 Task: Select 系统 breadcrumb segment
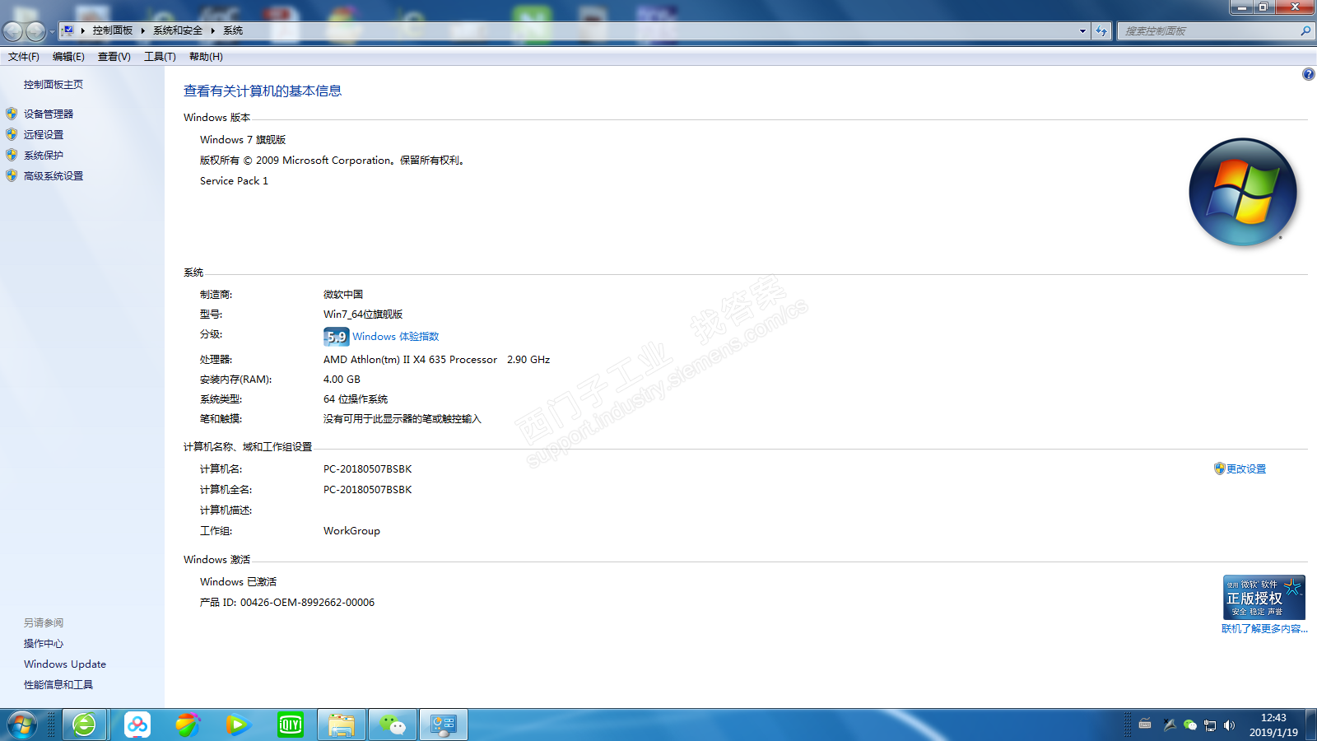(x=233, y=30)
